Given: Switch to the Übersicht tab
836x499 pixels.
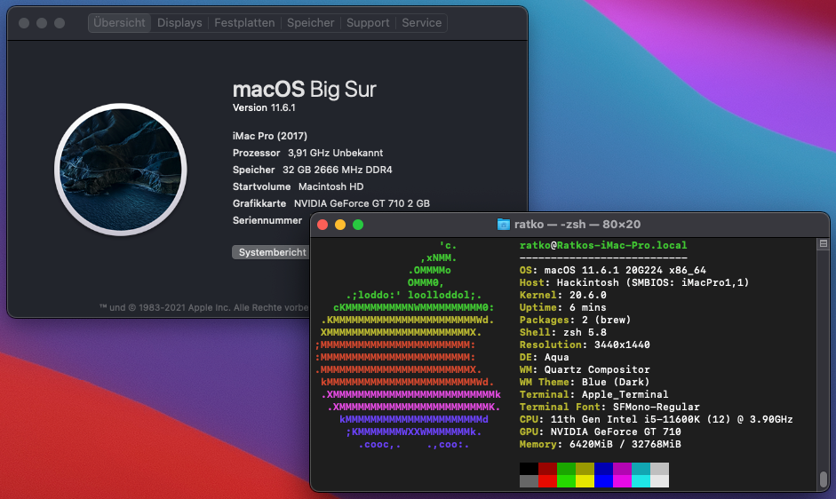Looking at the screenshot, I should tap(119, 23).
